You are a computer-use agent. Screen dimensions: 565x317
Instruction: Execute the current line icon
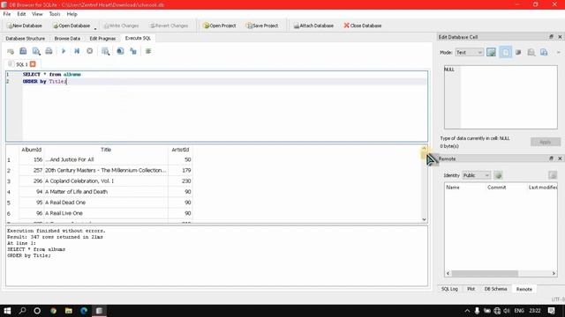point(77,51)
